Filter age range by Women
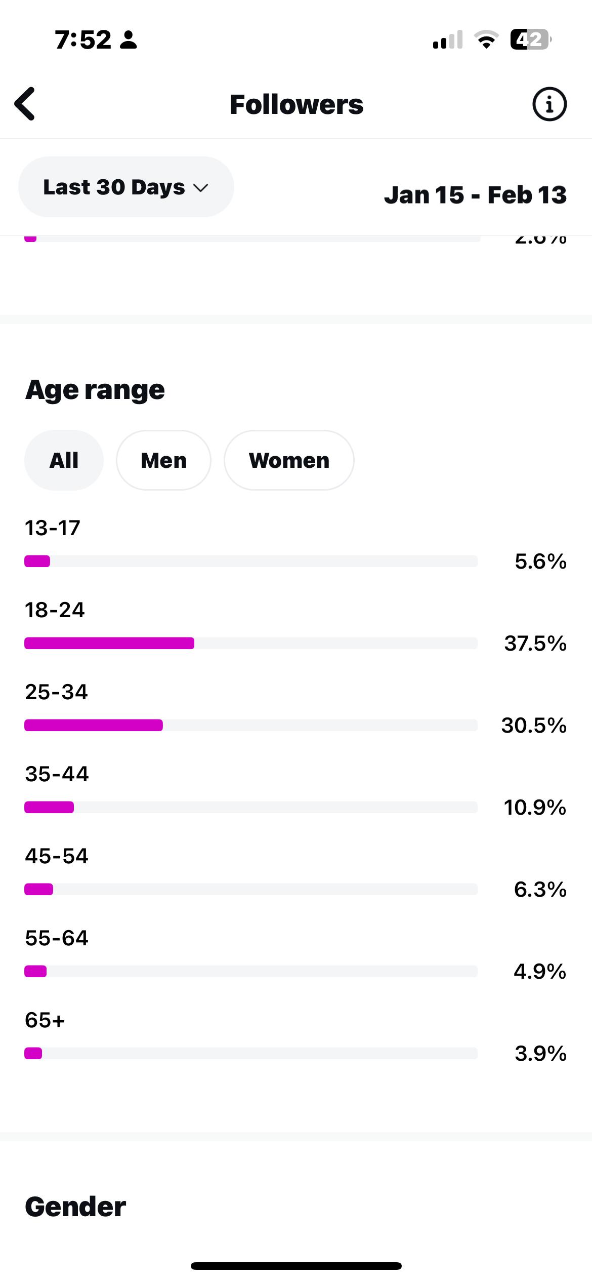This screenshot has height=1282, width=592. [289, 460]
